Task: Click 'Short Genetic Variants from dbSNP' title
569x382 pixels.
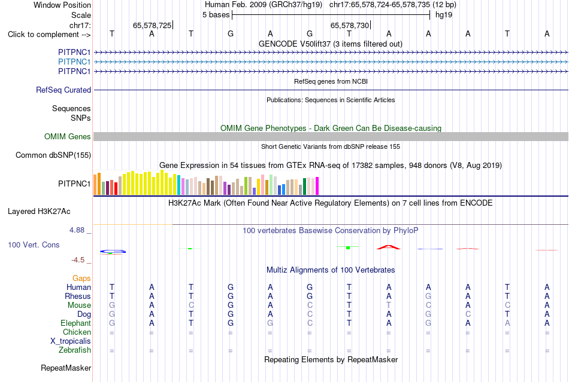Action: (x=331, y=146)
